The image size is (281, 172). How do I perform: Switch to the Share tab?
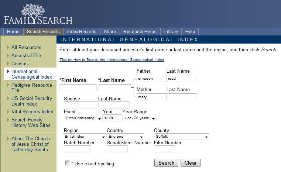(110, 32)
